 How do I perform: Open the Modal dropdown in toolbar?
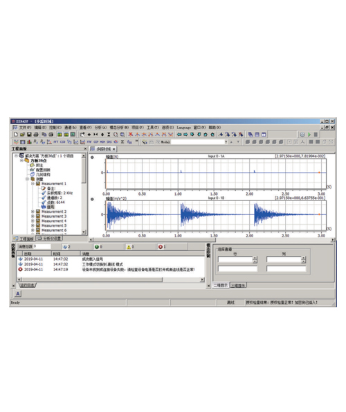pyautogui.click(x=226, y=142)
